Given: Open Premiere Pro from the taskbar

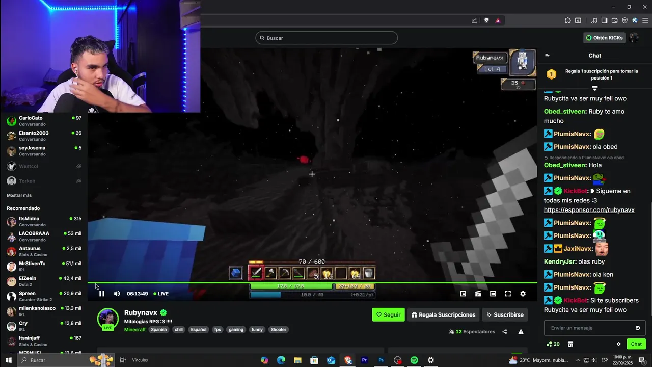Looking at the screenshot, I should tap(364, 360).
